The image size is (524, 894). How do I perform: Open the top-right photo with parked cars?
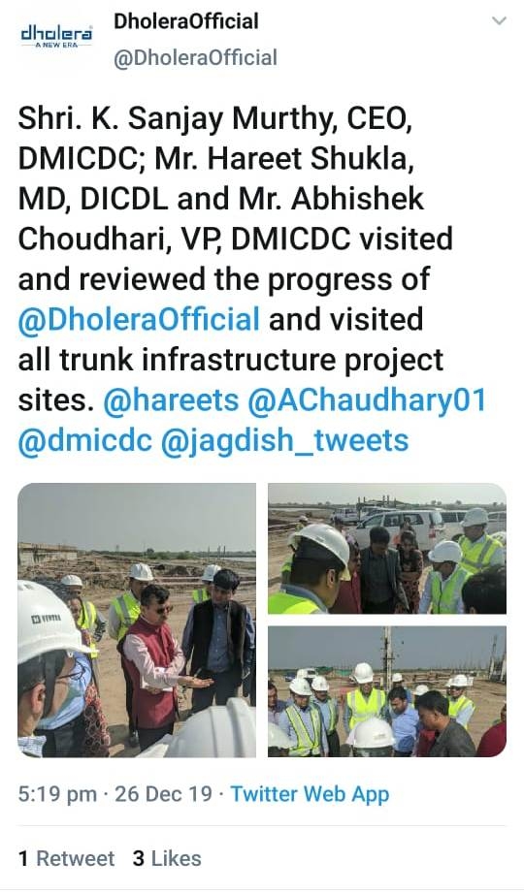pos(387,549)
